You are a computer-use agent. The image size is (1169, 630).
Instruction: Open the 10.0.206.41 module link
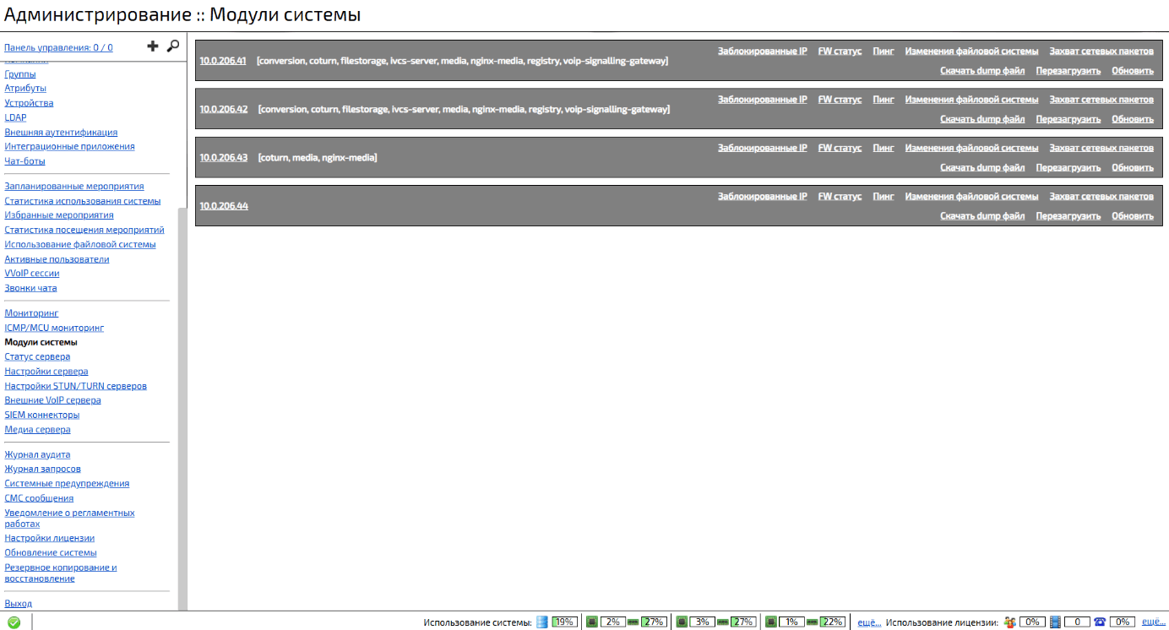coord(223,61)
